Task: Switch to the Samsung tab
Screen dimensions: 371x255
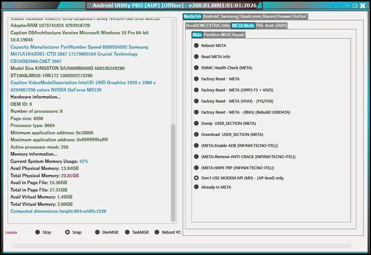Action: pos(229,16)
